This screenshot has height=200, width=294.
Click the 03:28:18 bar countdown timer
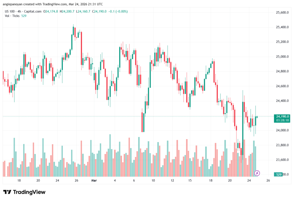pos(282,120)
